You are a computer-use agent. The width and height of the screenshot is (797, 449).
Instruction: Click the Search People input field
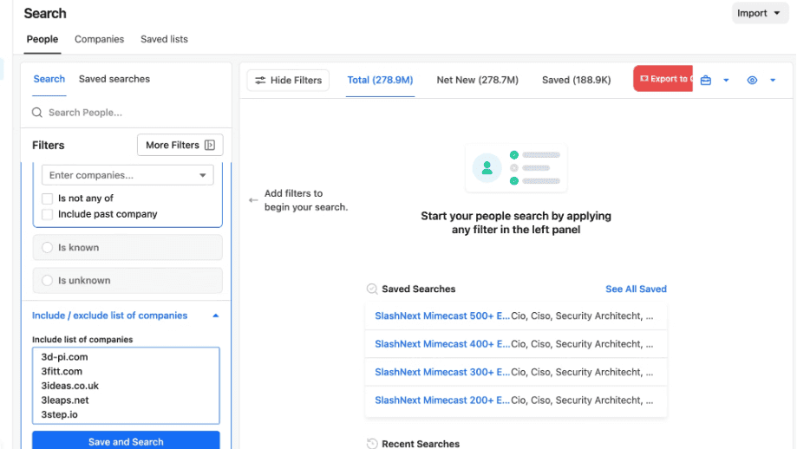126,113
